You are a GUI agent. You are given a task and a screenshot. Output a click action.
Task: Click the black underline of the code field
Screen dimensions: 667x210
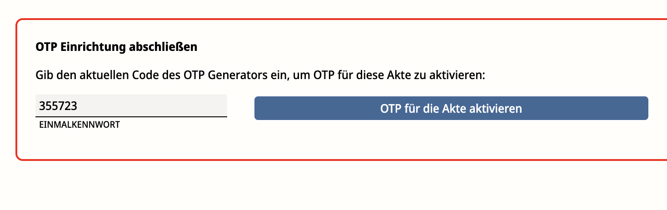[131, 117]
